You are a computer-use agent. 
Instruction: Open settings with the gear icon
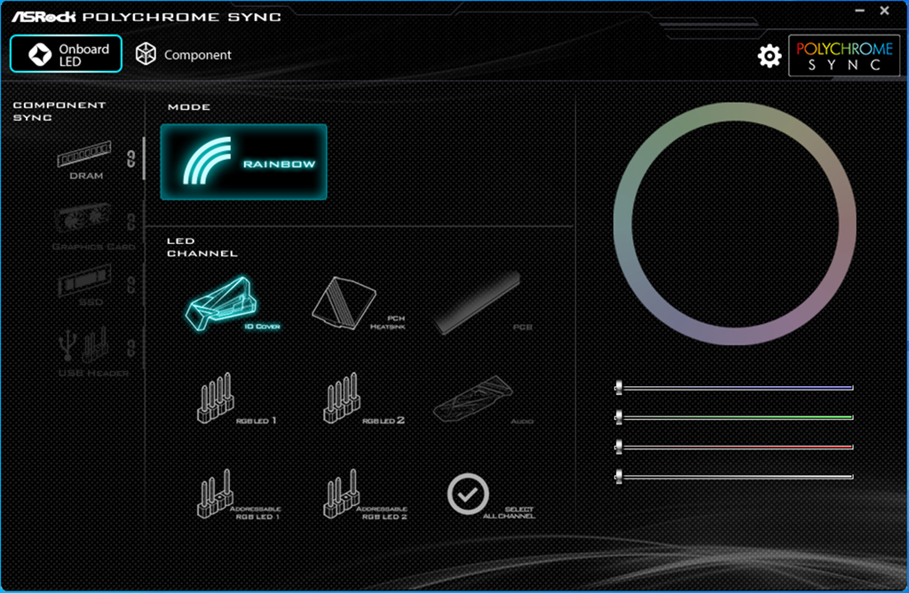770,56
